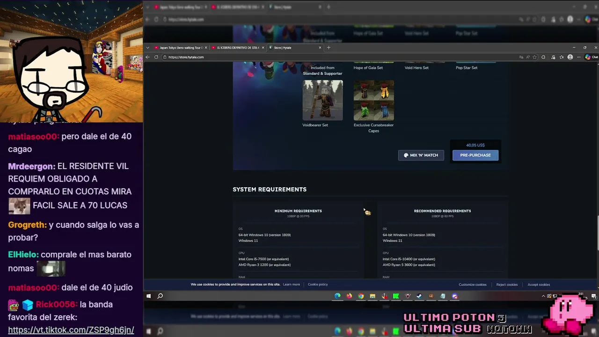This screenshot has height=337, width=599.
Task: Click the MINIMUM REQUIREMENTS heading
Action: 298,211
